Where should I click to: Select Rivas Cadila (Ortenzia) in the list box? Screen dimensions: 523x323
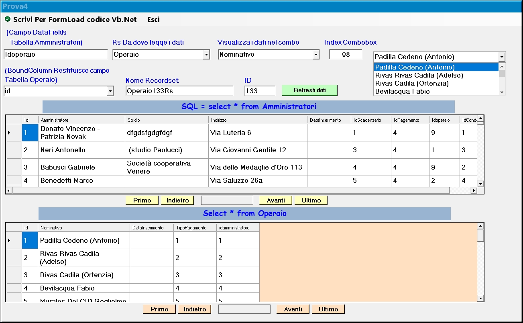[436, 83]
